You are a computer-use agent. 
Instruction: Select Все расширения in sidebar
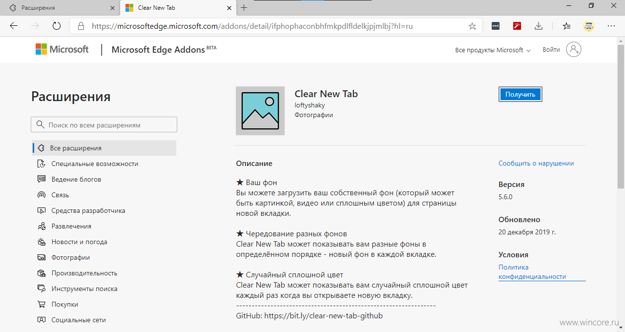click(104, 148)
